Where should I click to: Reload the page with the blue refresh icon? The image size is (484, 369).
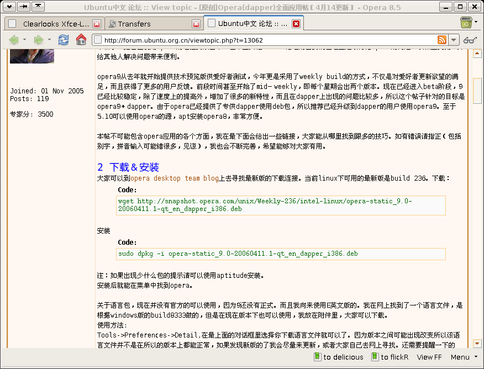tap(64, 40)
